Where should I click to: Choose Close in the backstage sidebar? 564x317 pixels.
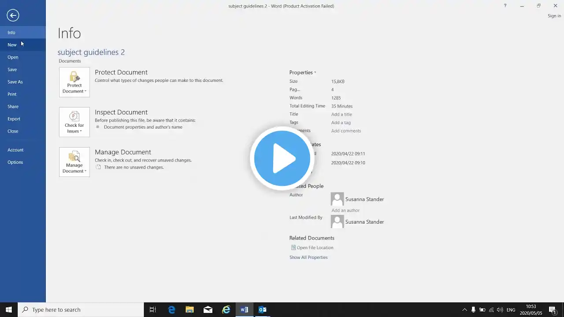point(23,131)
